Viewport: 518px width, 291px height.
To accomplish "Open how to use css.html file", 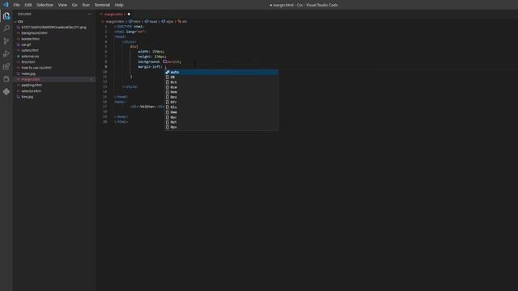I will coord(36,68).
